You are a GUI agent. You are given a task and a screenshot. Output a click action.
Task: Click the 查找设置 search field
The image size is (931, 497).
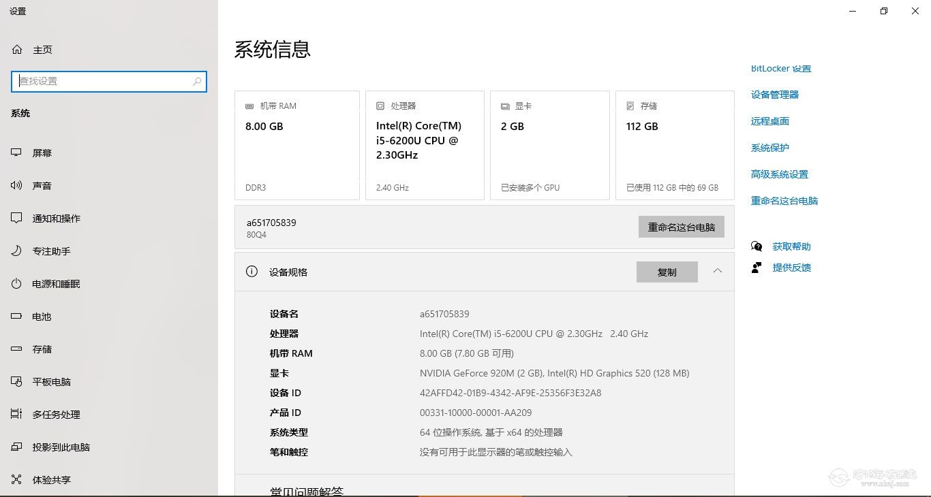pyautogui.click(x=102, y=81)
